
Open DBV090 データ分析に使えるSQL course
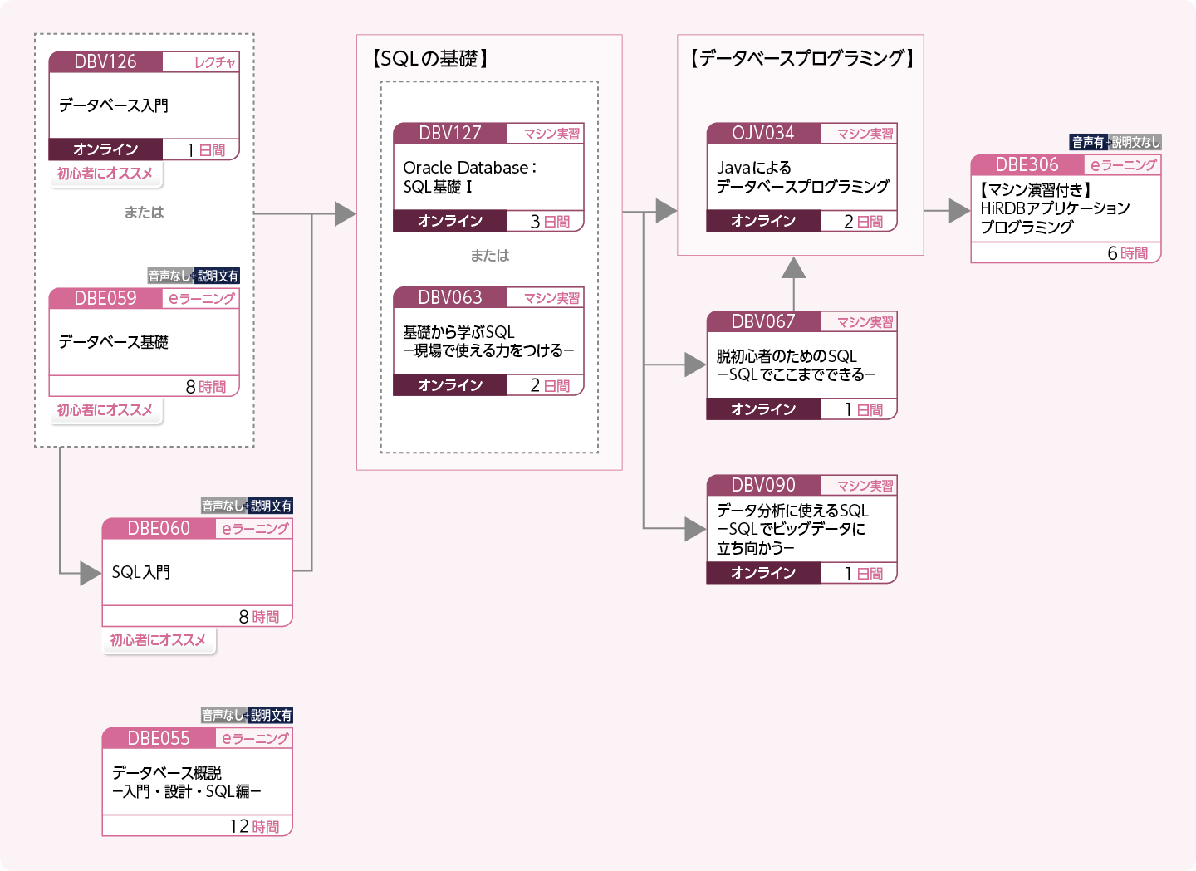[x=801, y=529]
